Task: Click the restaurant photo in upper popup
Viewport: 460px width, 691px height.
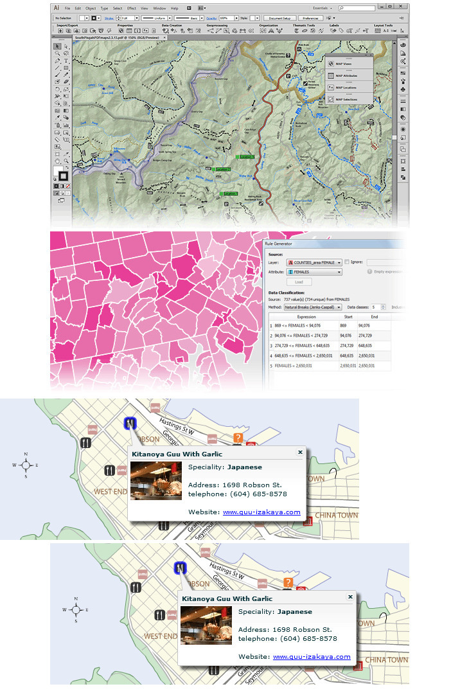Action: 156,481
